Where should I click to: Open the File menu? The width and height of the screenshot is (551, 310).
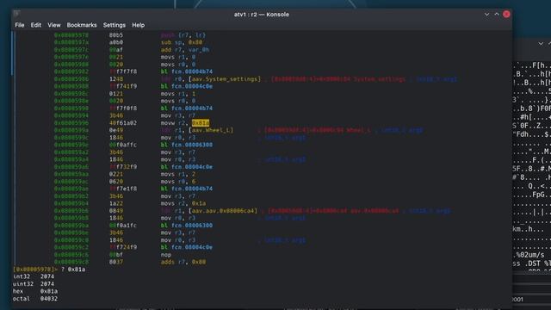coord(20,25)
